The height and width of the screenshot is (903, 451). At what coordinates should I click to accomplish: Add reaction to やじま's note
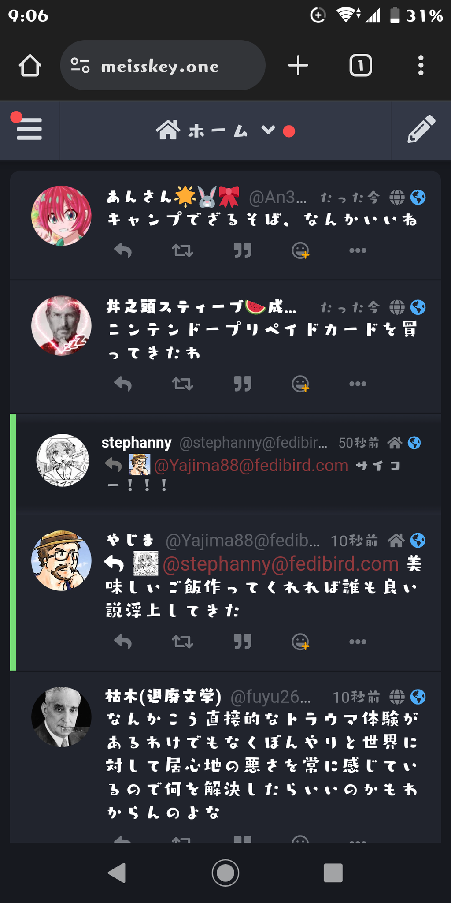click(301, 642)
